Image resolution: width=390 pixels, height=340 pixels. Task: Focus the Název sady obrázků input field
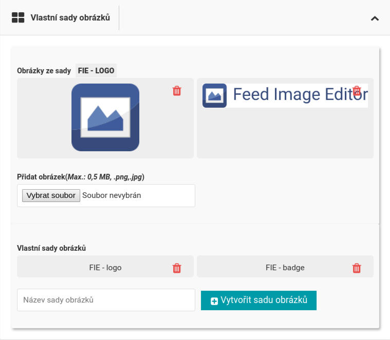(x=106, y=300)
